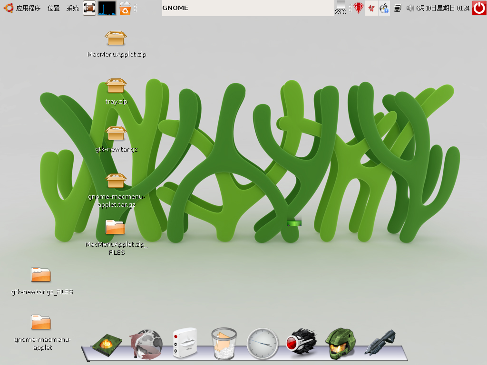This screenshot has height=365, width=487.
Task: Open the white drive dock icon
Action: (x=185, y=343)
